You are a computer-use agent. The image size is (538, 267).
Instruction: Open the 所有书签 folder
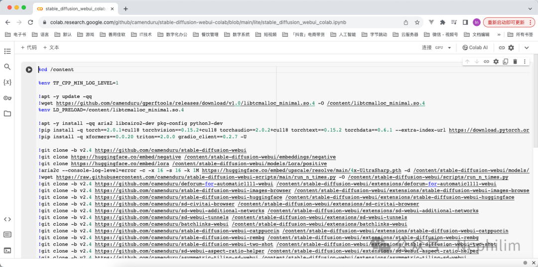point(521,35)
